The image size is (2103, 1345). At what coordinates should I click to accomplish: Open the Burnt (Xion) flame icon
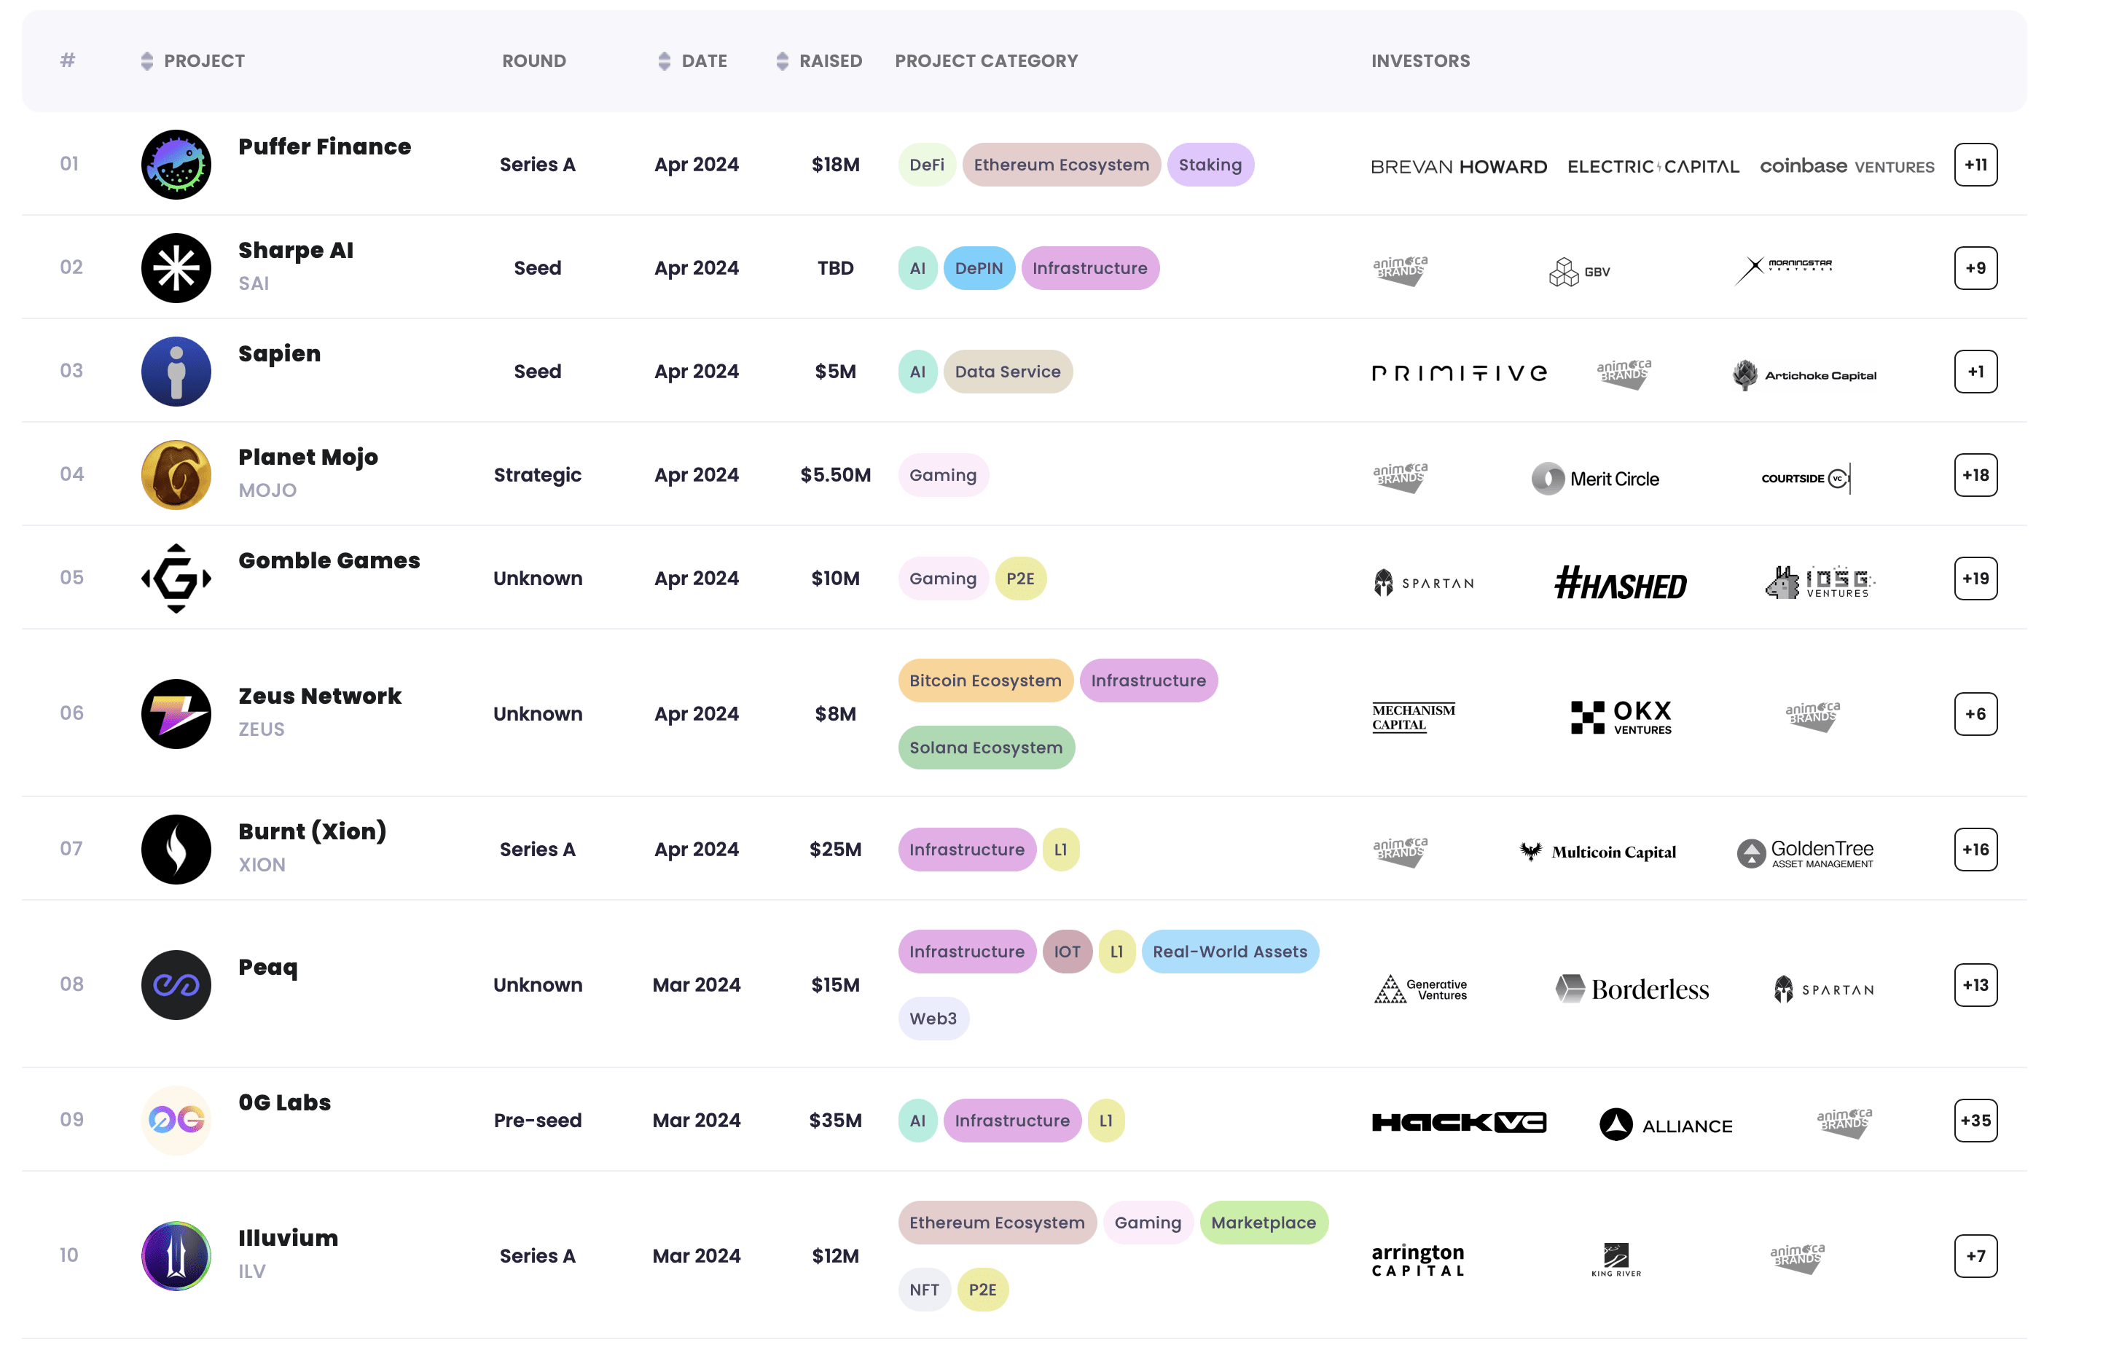[x=176, y=849]
